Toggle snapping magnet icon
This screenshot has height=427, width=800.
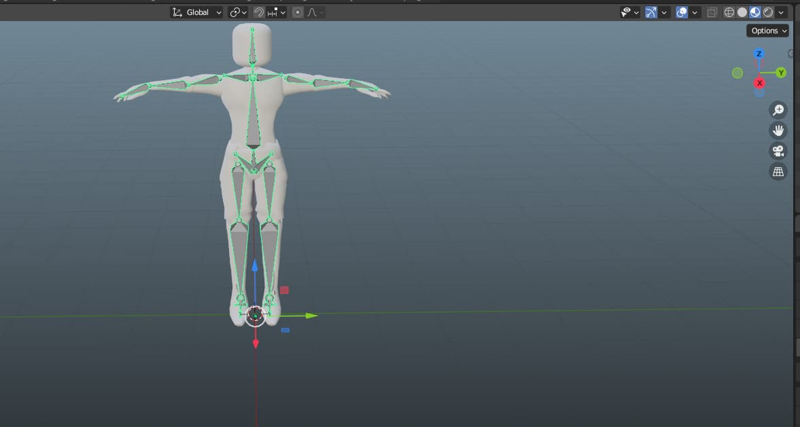click(259, 12)
